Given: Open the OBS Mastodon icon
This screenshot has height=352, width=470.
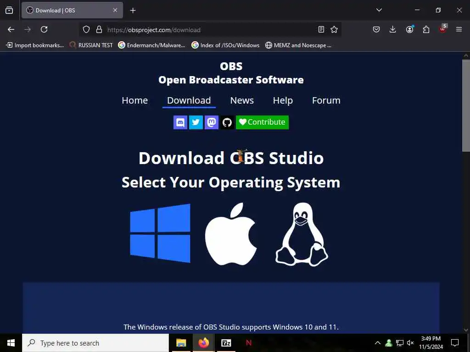Looking at the screenshot, I should point(212,122).
